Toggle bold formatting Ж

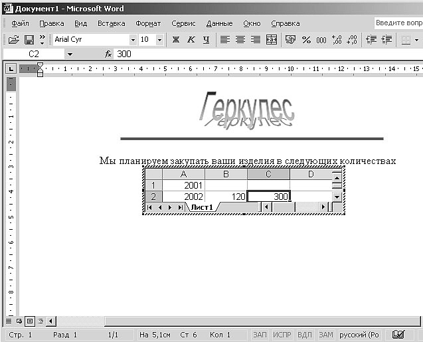(x=176, y=40)
